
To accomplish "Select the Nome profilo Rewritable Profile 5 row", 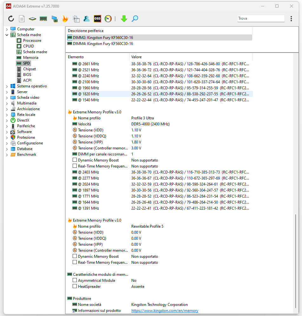I will click(x=162, y=226).
